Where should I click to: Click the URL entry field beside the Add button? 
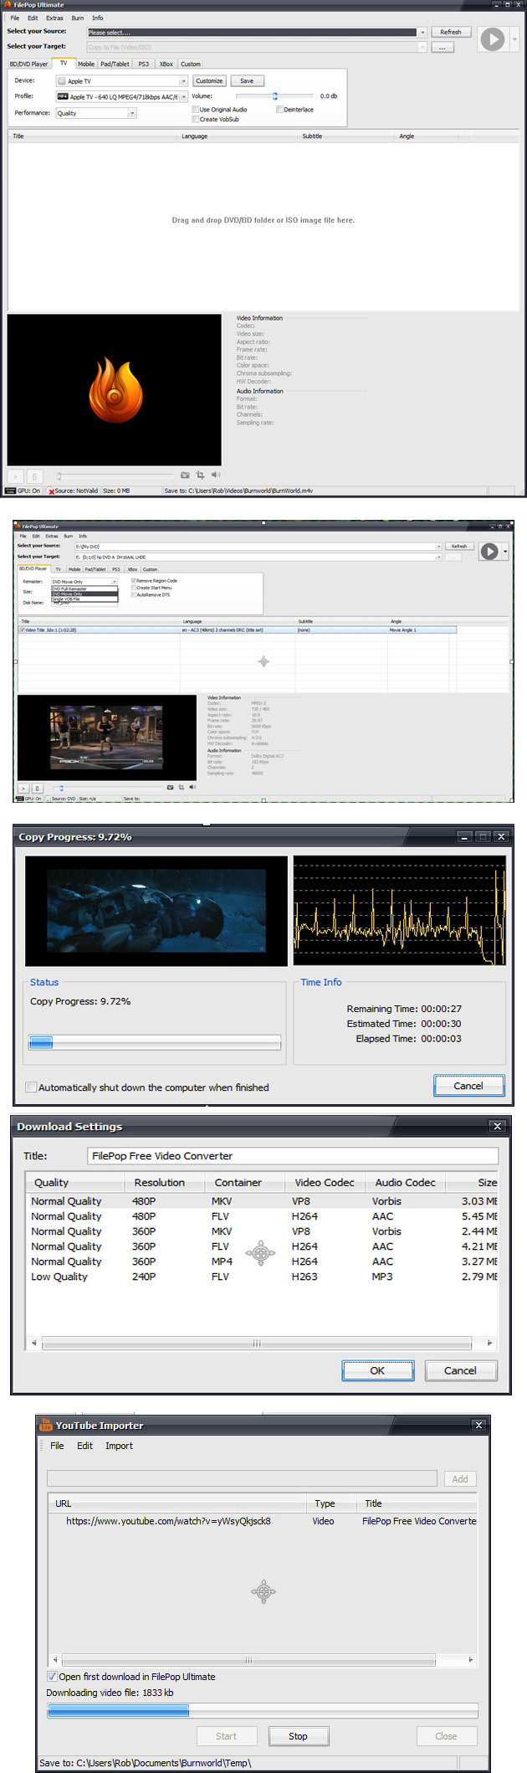coord(242,1479)
